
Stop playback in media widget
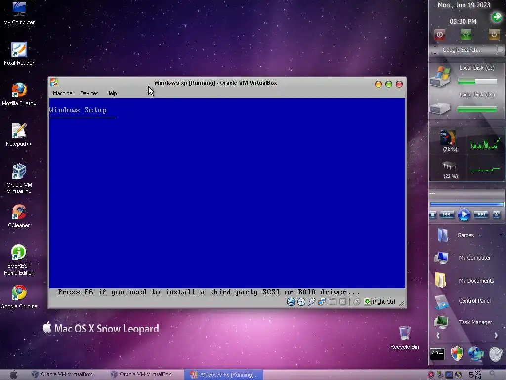click(x=433, y=215)
